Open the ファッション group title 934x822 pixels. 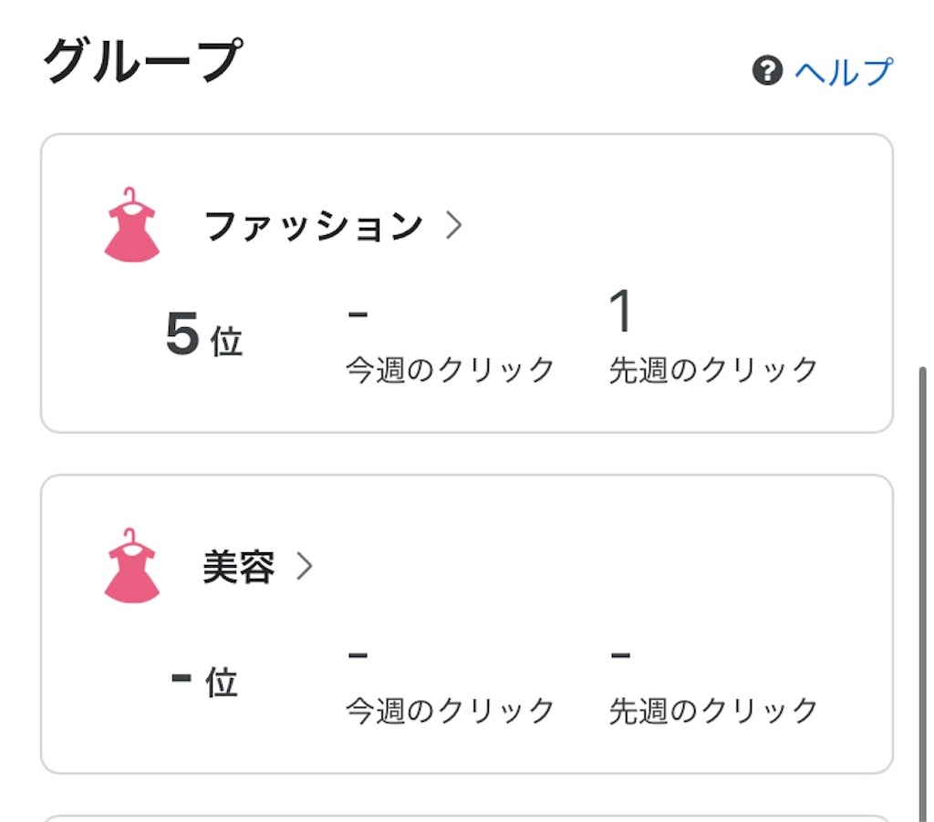tap(314, 226)
